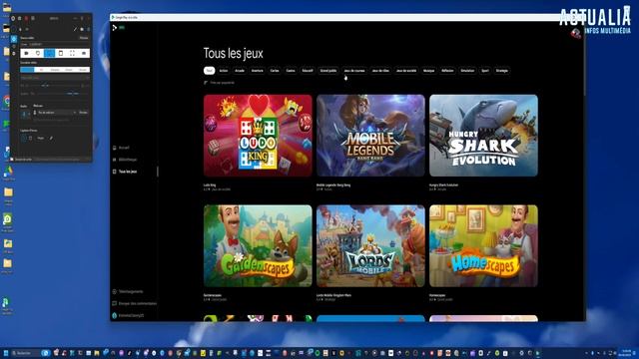The image size is (639, 359).
Task: Filter games by Arcade
Action: (240, 71)
